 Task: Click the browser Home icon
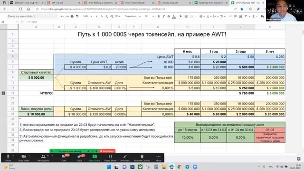(x=28, y=9)
